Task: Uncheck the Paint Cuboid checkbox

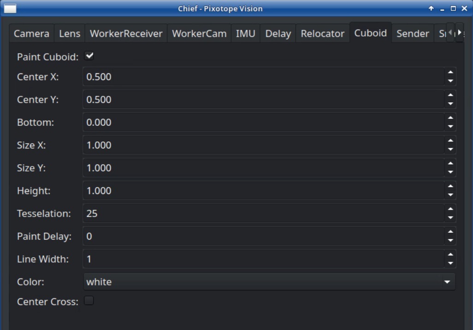Action: (x=89, y=56)
